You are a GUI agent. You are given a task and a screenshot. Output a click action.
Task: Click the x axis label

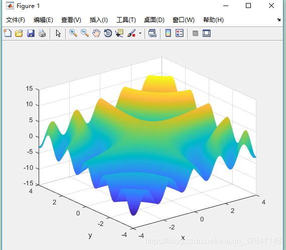click(x=183, y=237)
